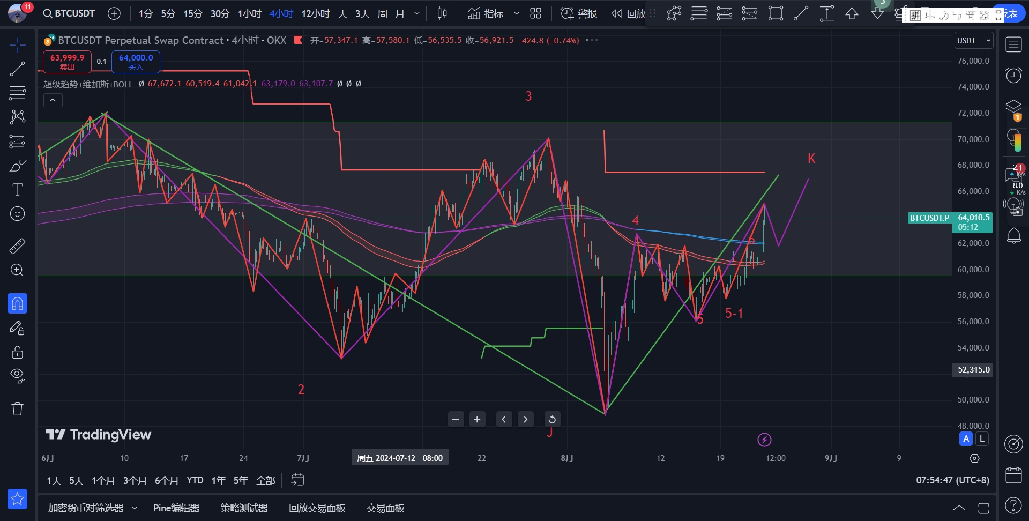
Task: Switch to 15分 timeframe
Action: tap(193, 13)
